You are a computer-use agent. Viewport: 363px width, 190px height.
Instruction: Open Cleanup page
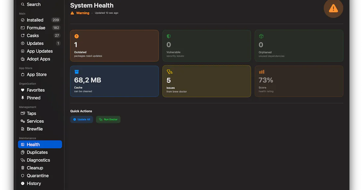tap(40, 168)
